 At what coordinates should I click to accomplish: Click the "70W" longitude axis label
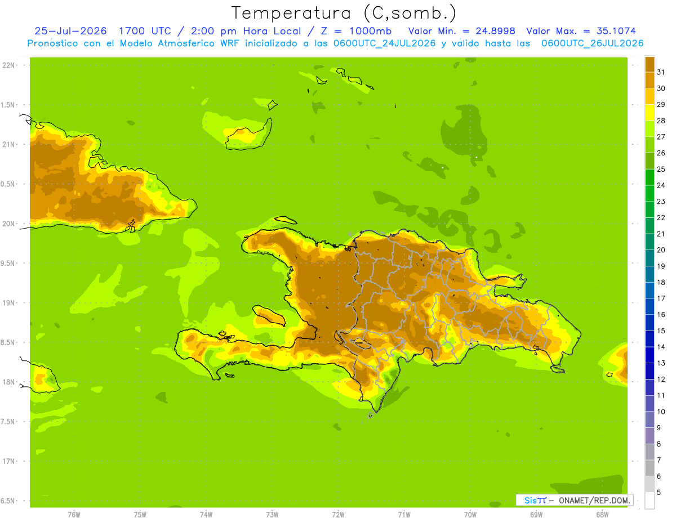click(x=470, y=515)
